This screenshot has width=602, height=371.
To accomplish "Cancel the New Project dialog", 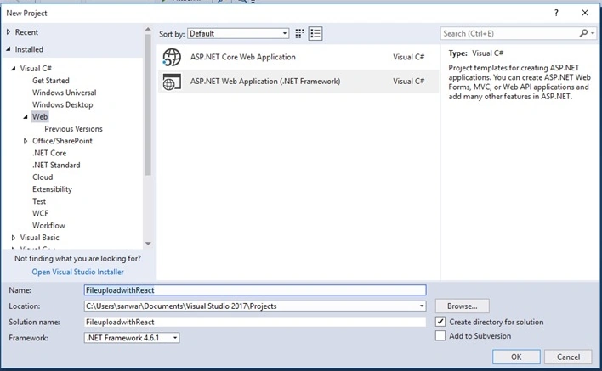I will point(568,357).
